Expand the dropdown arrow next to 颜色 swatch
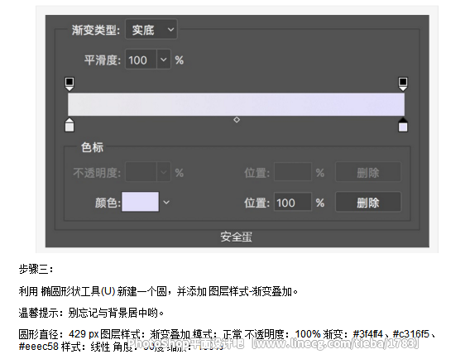This screenshot has height=359, width=465. 166,203
